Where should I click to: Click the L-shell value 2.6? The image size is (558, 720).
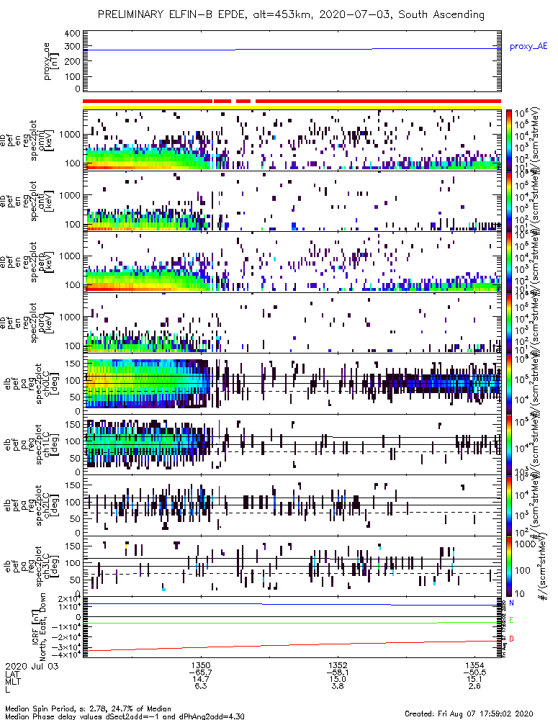click(x=474, y=686)
